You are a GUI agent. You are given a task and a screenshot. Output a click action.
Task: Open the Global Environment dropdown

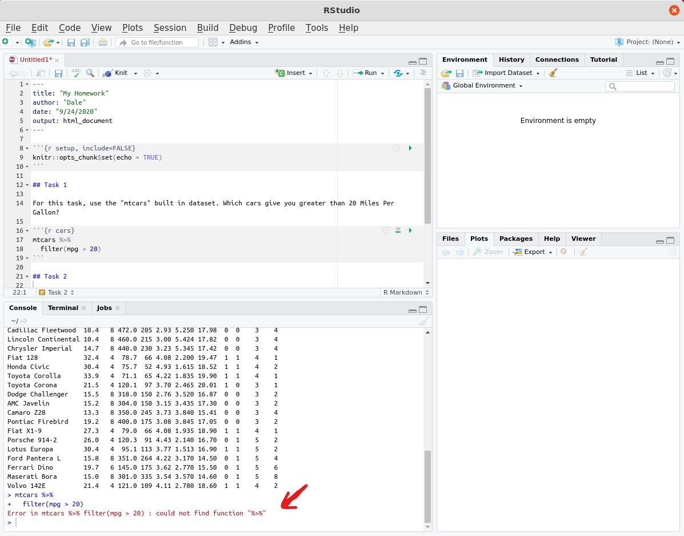pyautogui.click(x=482, y=86)
